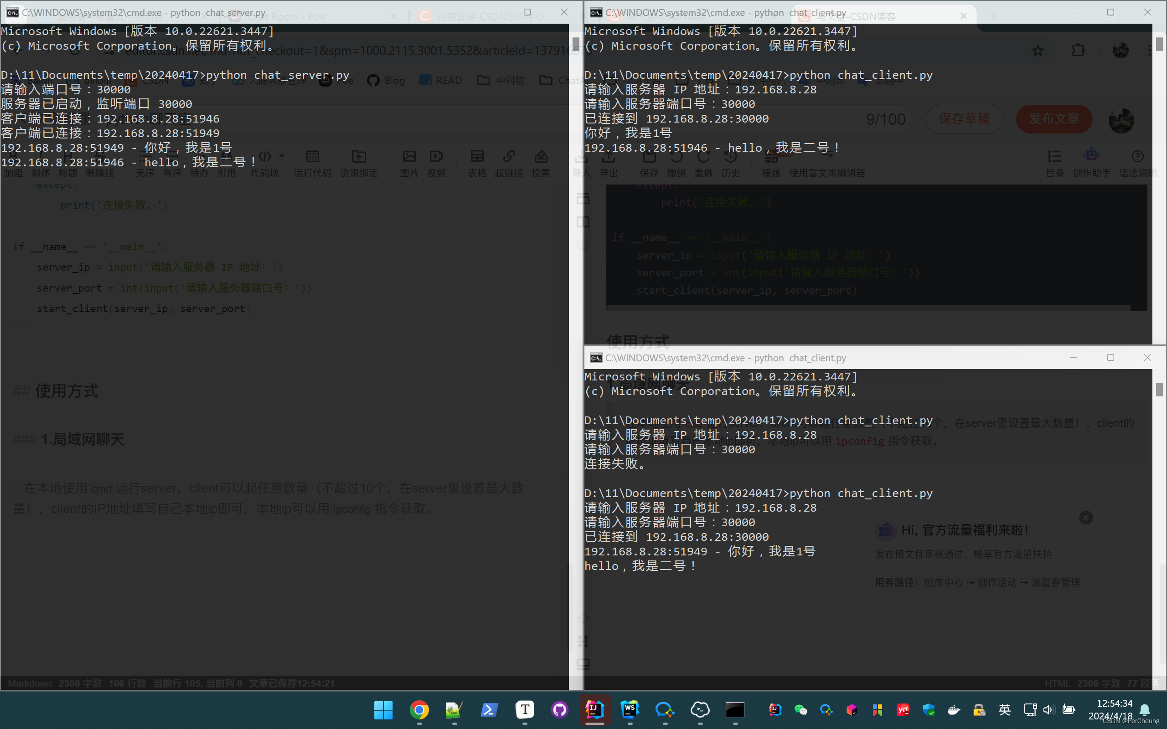Click the cmd black window taskbar icon

[x=735, y=710]
